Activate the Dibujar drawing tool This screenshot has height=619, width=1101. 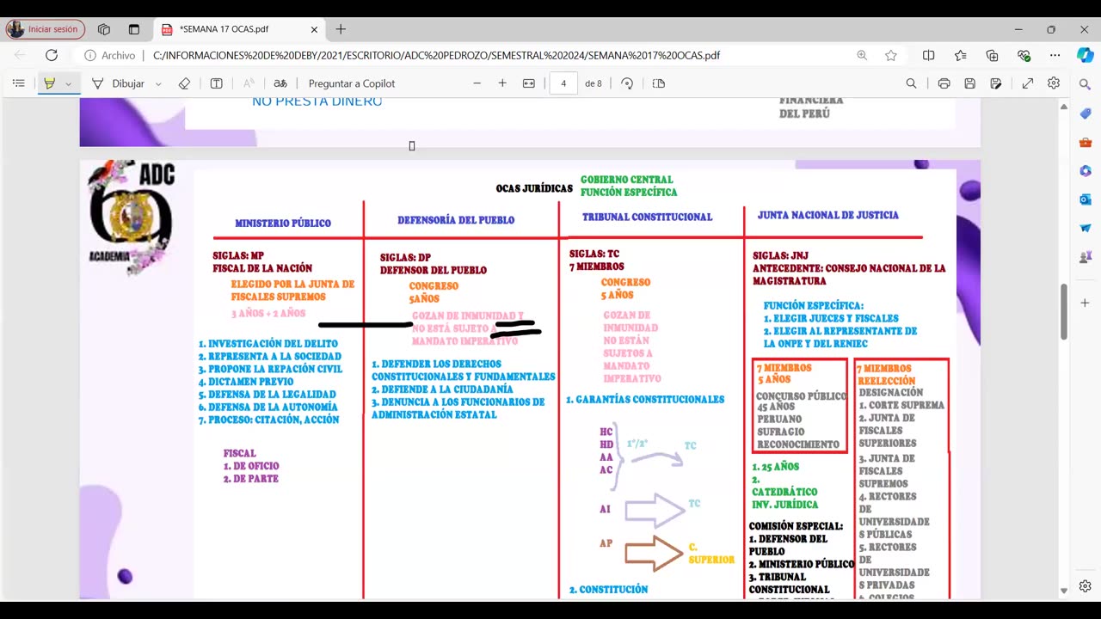coord(119,83)
